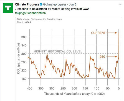Click the 180 value on CO2 axis

[x=24, y=79]
